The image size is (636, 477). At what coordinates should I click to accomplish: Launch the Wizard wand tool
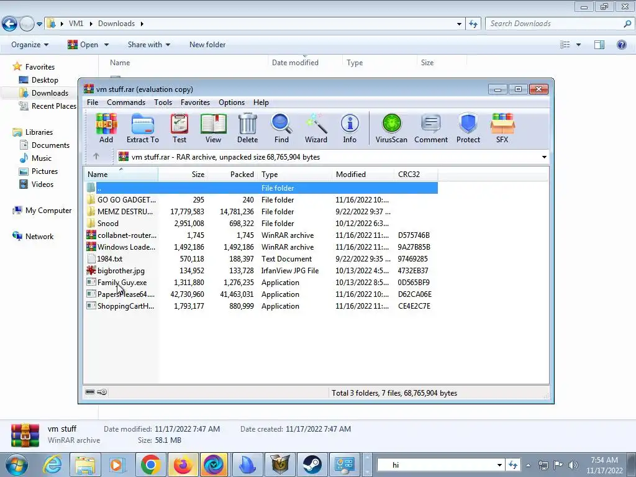[x=316, y=128]
